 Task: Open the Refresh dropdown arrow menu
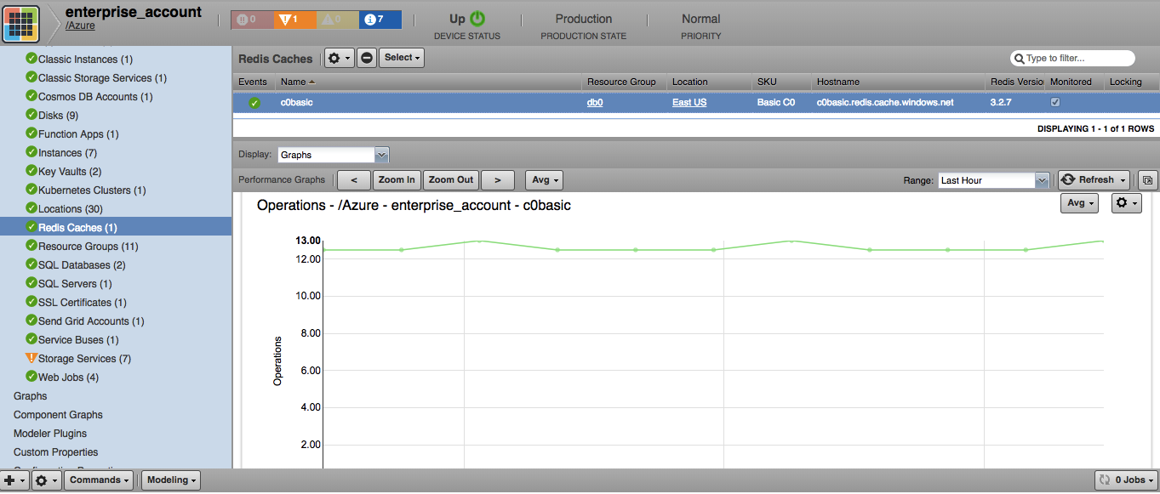tap(1124, 180)
